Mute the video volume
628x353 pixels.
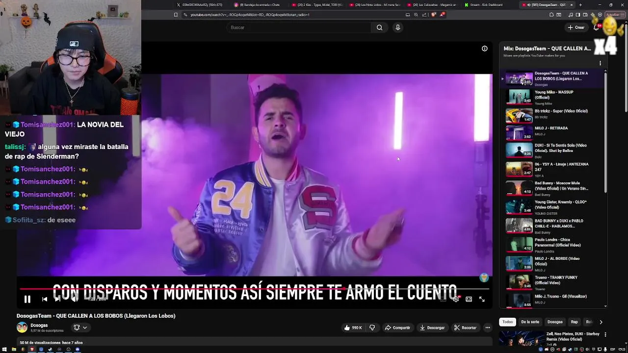75,299
